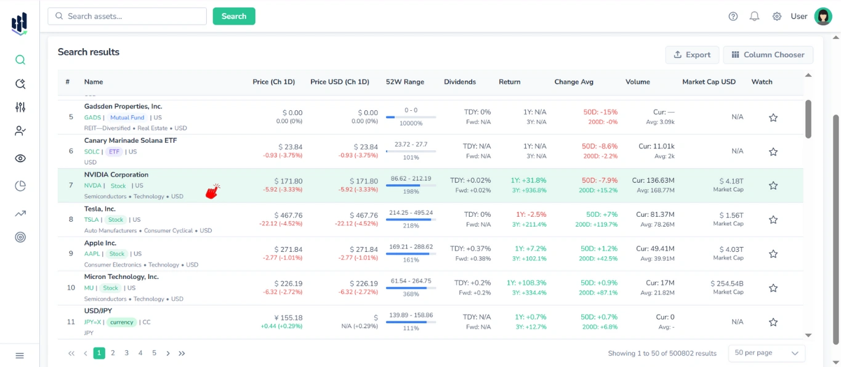Star the USD/JPY currency row
841x367 pixels.
tap(773, 321)
